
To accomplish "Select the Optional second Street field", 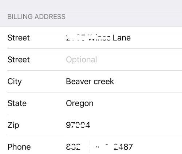I will (x=124, y=60).
